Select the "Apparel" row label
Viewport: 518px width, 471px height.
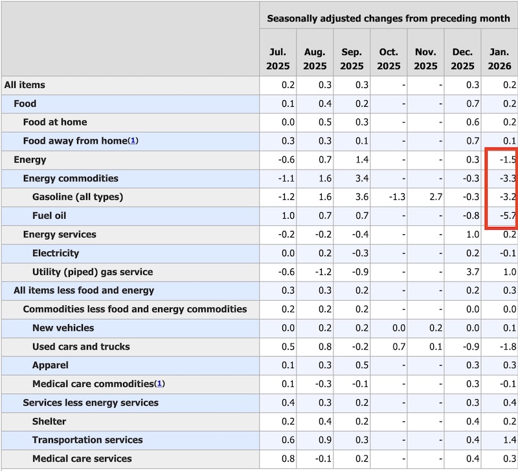(50, 366)
